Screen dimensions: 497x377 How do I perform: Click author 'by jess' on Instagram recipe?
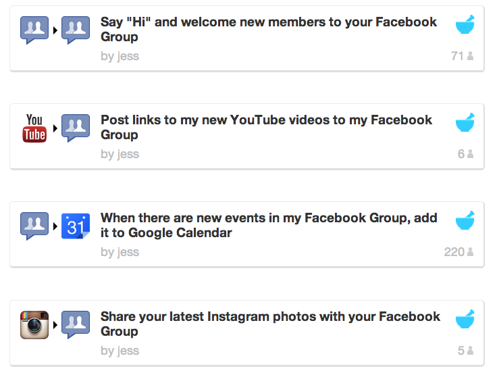pos(120,351)
